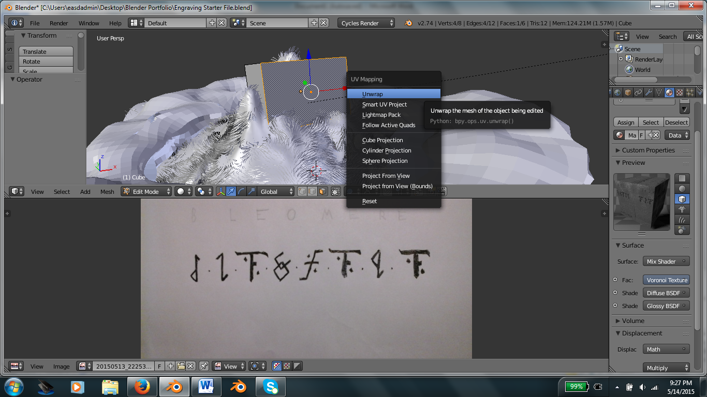Screen dimensions: 707x397
Task: Enable vertex select mode
Action: tap(302, 192)
